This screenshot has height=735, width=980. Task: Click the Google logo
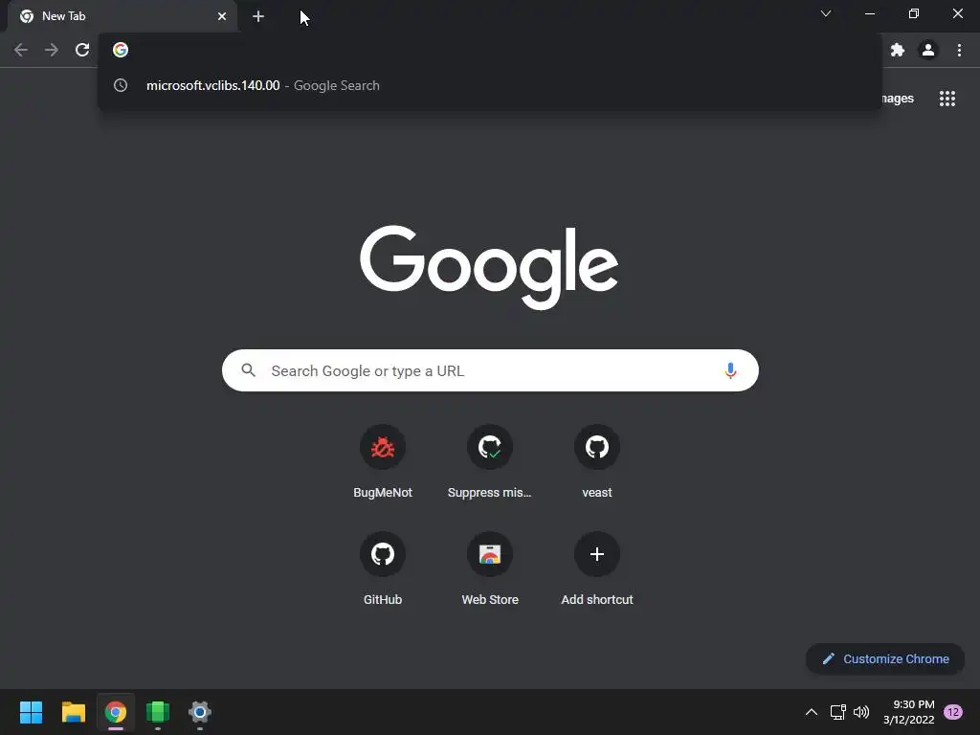[489, 268]
